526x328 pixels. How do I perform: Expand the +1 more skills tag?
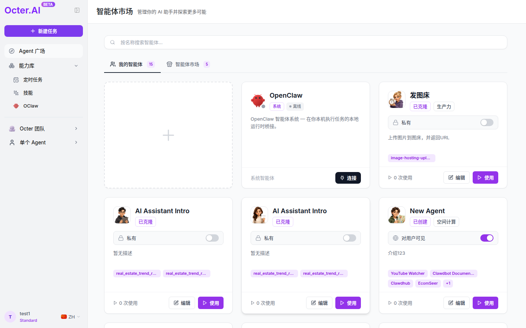coord(448,283)
